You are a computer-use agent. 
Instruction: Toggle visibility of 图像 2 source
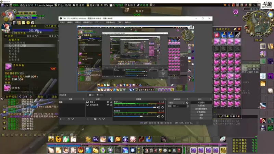pyautogui.click(x=108, y=102)
